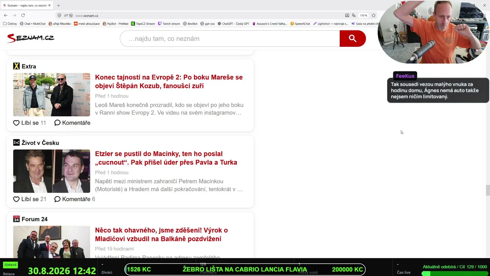Open the Assassin's Creed Valhalla bookmark
This screenshot has height=276, width=490.
pos(269,24)
